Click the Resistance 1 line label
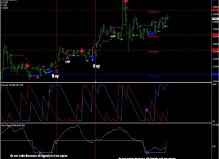Image resolution: width=219 pixels, height=159 pixels. coord(154,52)
